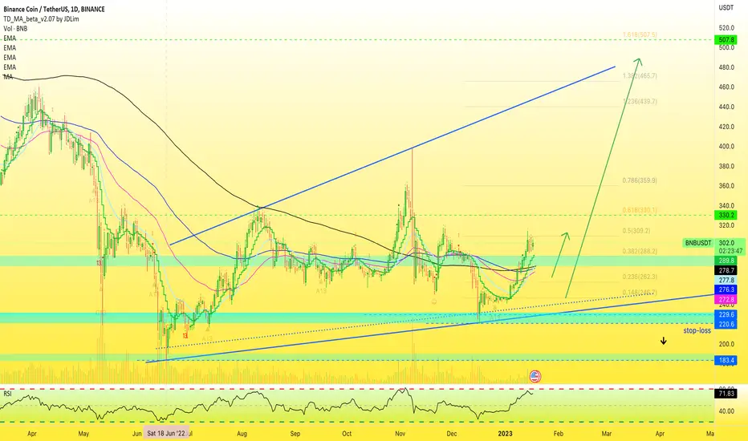The image size is (748, 441).
Task: Click the Oct label on time axis
Action: click(347, 433)
